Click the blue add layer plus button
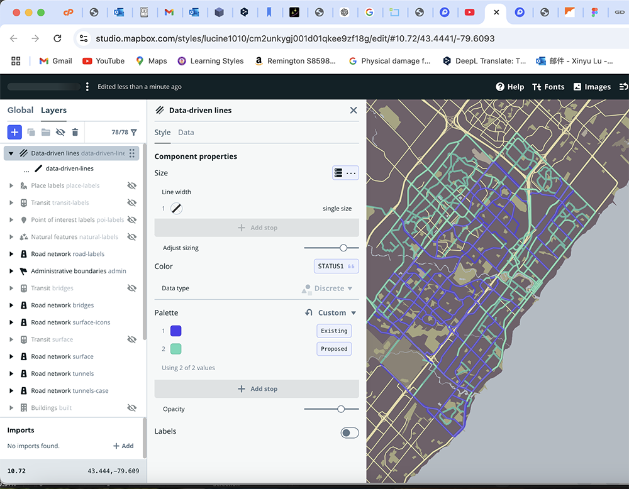 [14, 132]
